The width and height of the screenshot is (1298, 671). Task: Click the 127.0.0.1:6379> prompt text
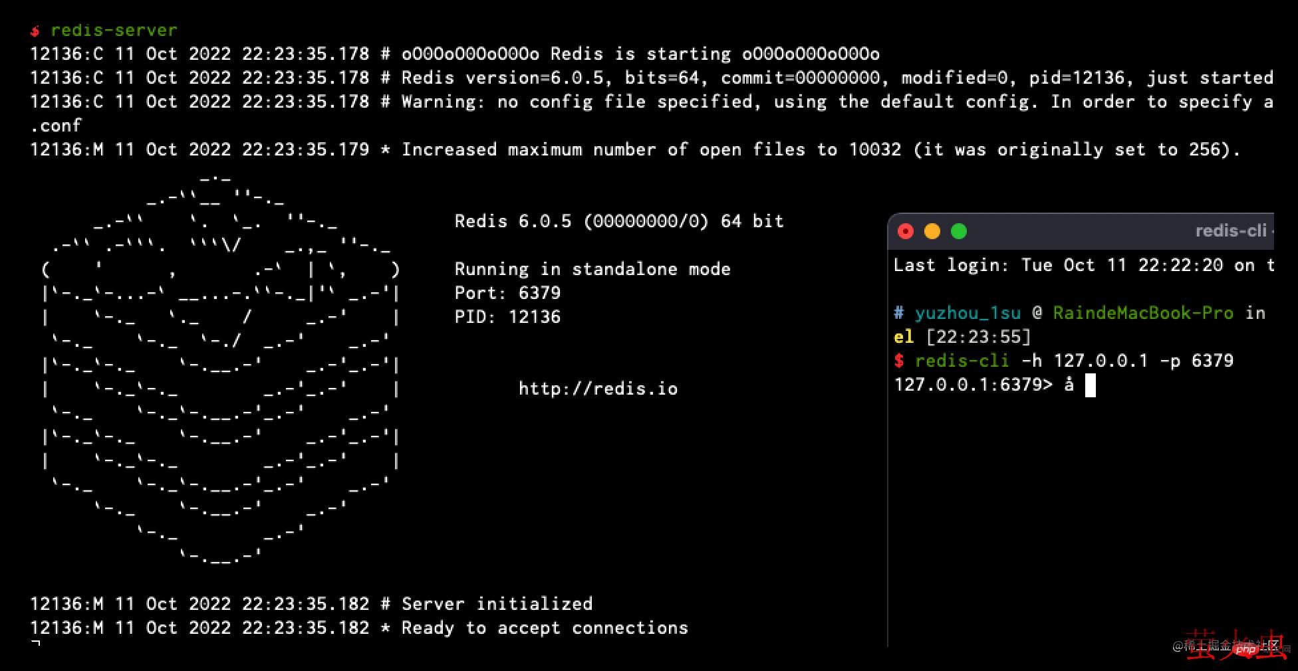coord(973,385)
